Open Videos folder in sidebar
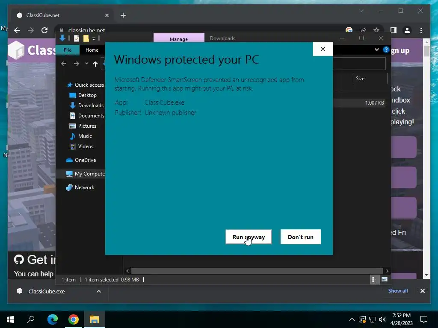Image resolution: width=438 pixels, height=328 pixels. (86, 146)
